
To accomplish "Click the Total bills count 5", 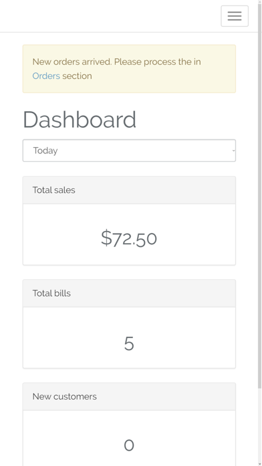I will pos(129,343).
